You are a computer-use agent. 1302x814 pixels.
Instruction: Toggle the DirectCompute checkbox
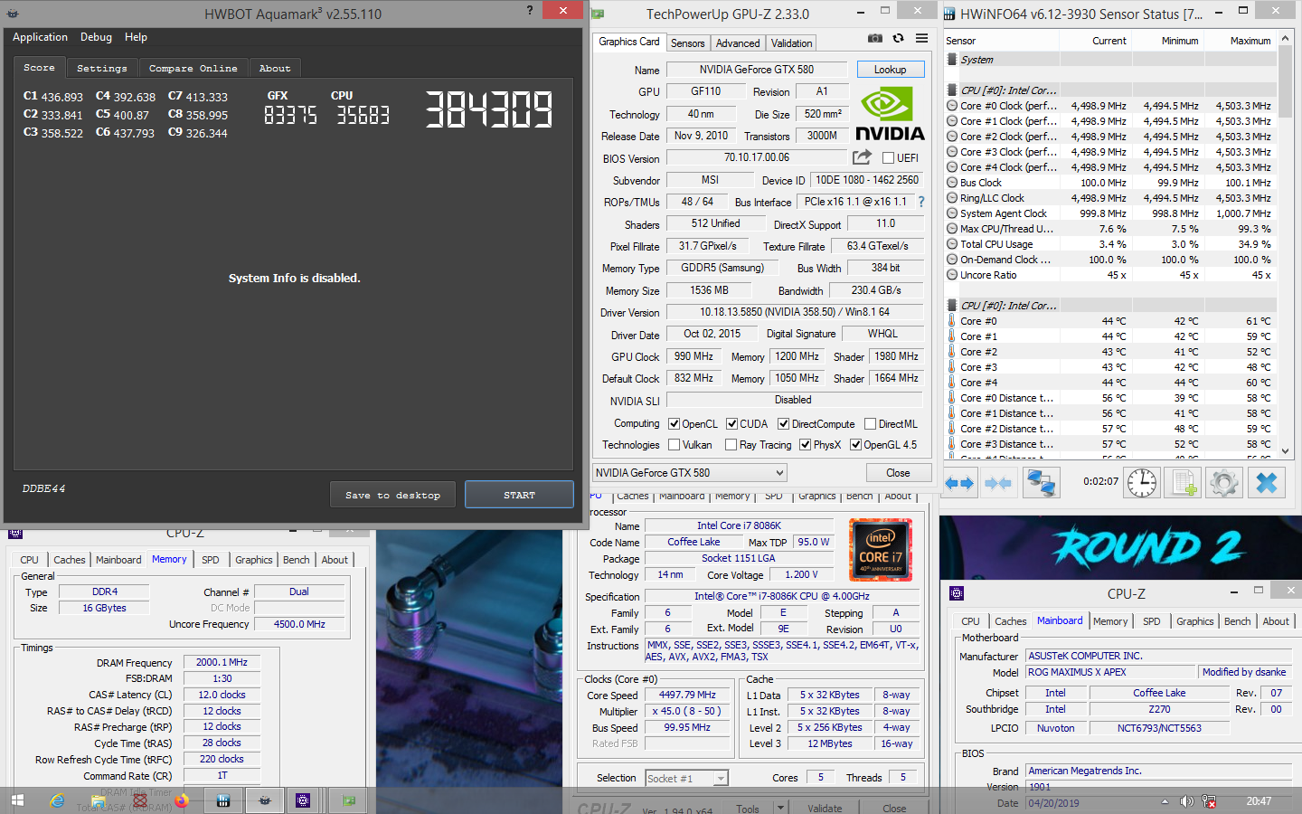point(784,424)
